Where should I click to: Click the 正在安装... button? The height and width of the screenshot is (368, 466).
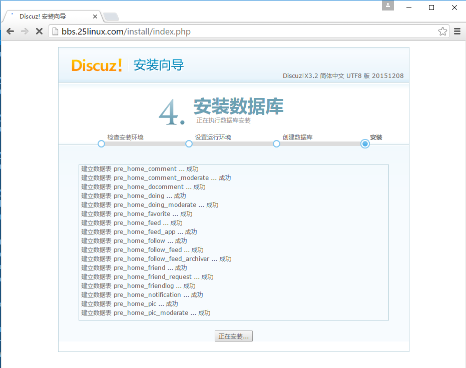[x=234, y=336]
